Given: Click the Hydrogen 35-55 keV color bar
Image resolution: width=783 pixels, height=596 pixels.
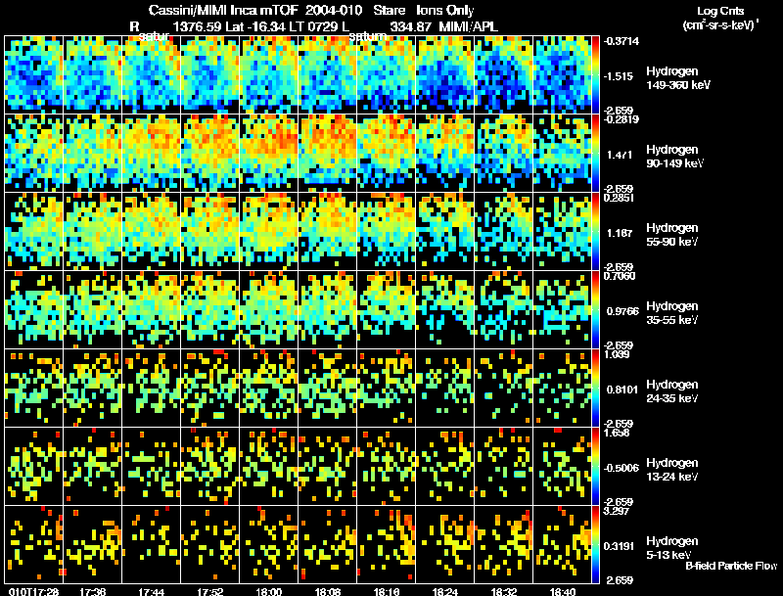Looking at the screenshot, I should pos(595,309).
